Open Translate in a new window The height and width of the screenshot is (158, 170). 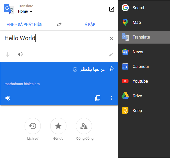[x=112, y=9]
